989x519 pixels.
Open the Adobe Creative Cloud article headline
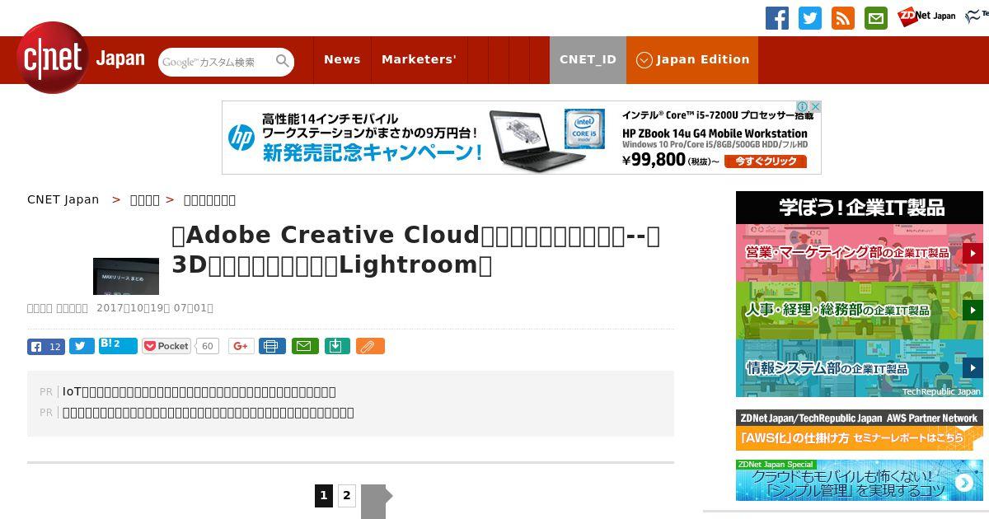416,250
